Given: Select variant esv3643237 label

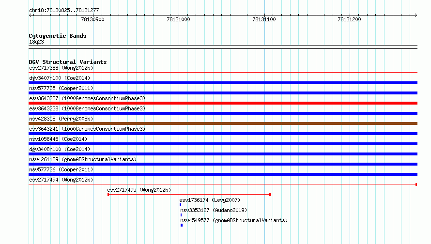Looking at the screenshot, I should (x=87, y=98).
